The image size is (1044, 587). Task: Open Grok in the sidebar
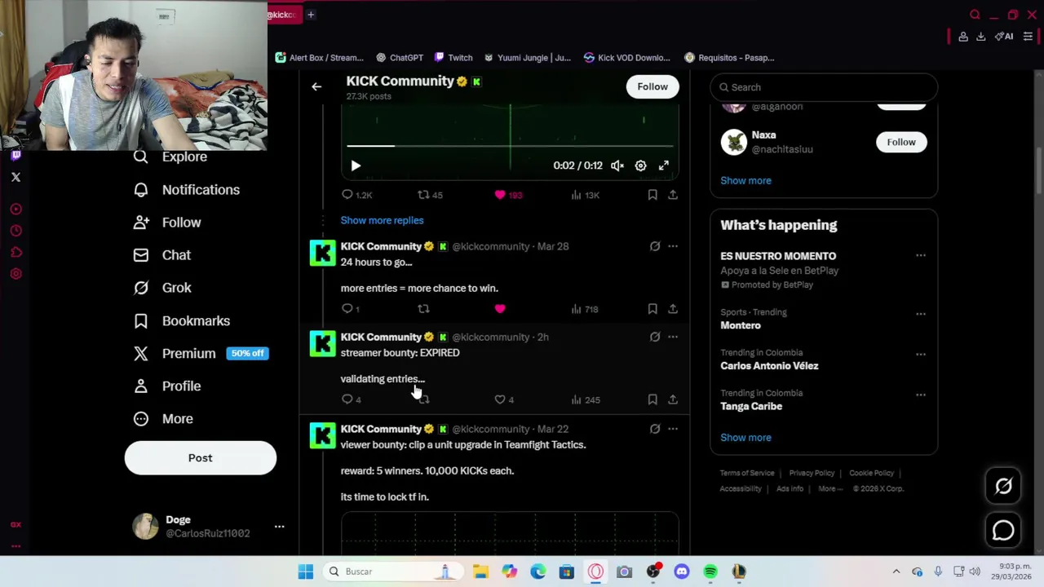(161, 288)
